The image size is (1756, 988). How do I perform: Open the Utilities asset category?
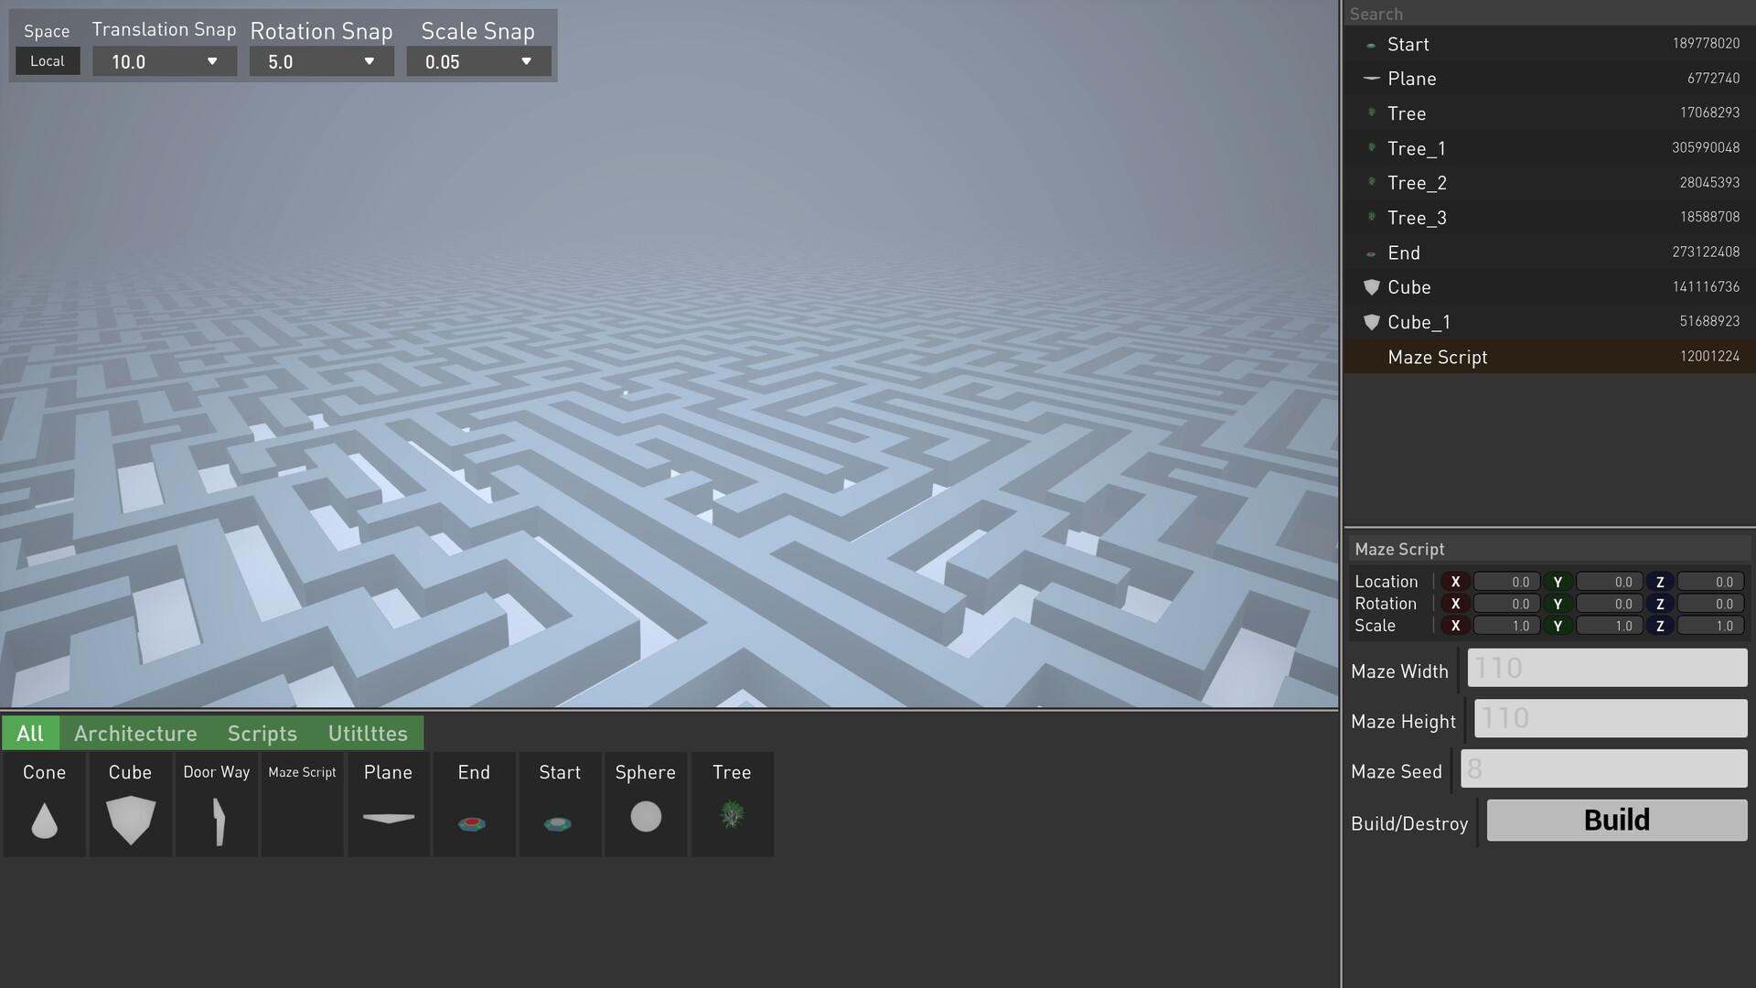coord(368,734)
